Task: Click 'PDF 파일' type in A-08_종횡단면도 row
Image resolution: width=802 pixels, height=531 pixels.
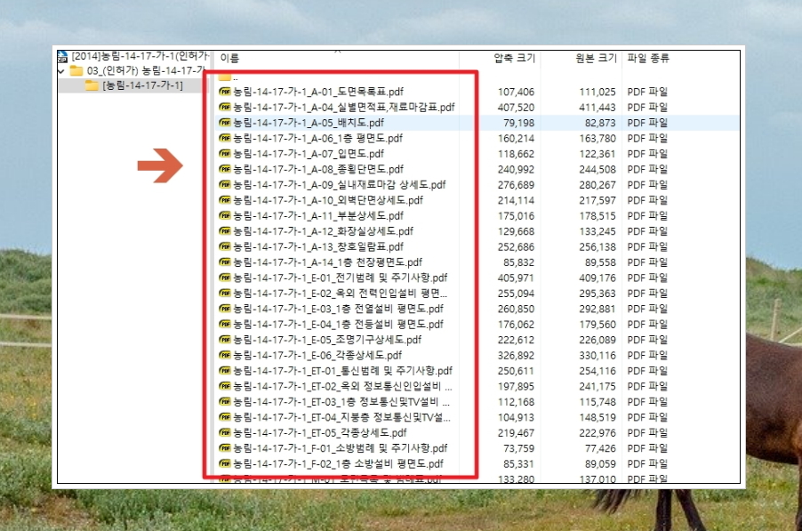Action: (647, 169)
